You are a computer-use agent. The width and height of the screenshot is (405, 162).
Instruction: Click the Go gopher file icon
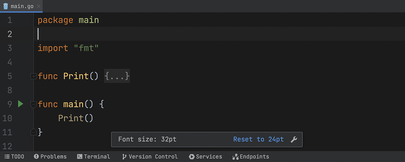click(6, 6)
